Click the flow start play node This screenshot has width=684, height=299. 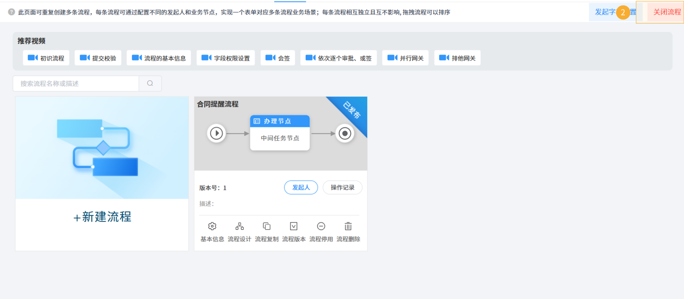pos(216,133)
